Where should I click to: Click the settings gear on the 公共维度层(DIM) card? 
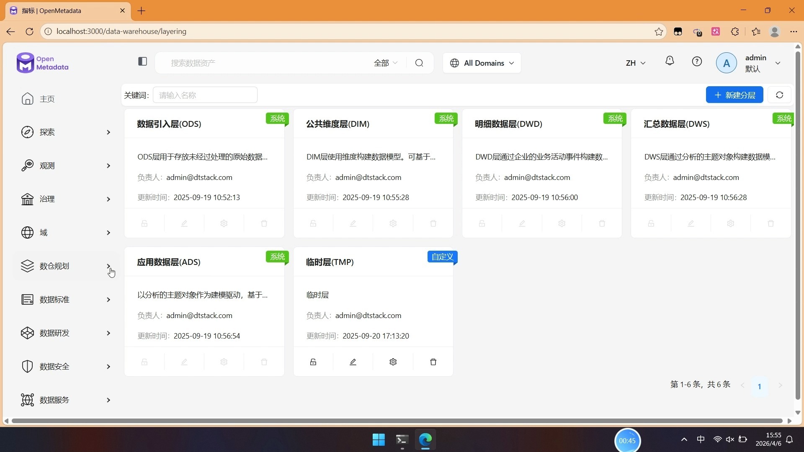(x=393, y=223)
